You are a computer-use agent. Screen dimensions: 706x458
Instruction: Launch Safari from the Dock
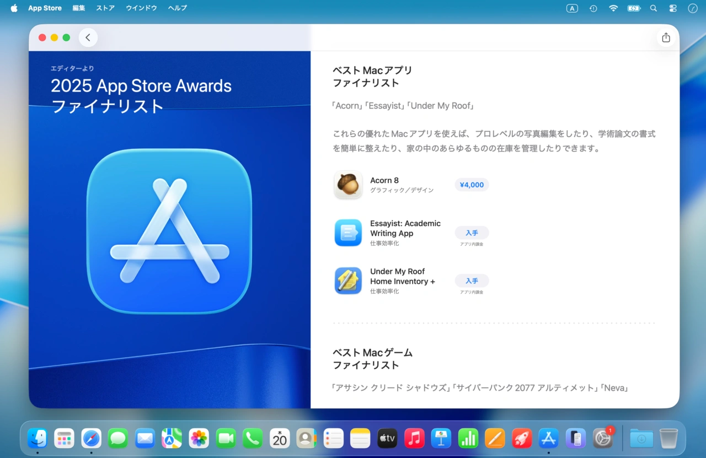coord(91,438)
